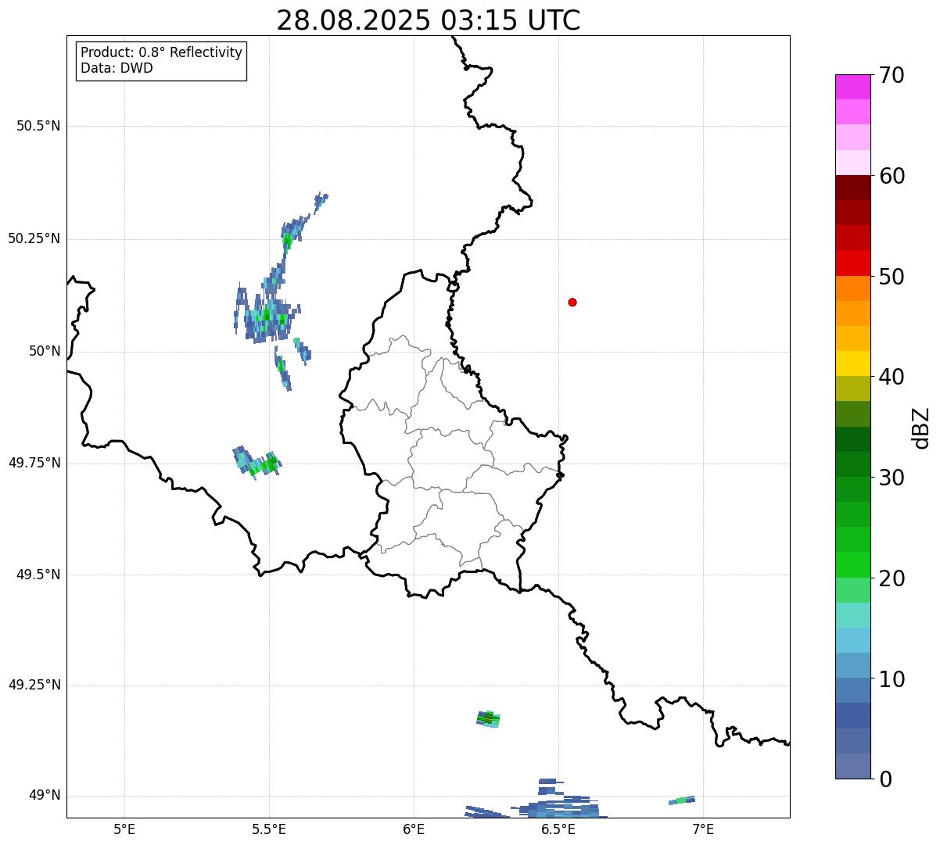
Task: Click the 6.5°E longitude label
Action: [558, 829]
